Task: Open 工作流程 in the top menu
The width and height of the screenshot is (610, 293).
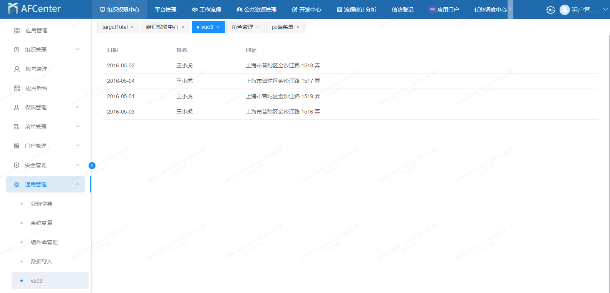Action: pyautogui.click(x=206, y=10)
